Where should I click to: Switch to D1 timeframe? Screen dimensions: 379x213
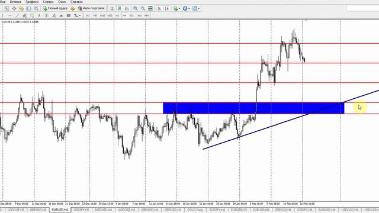(132, 15)
